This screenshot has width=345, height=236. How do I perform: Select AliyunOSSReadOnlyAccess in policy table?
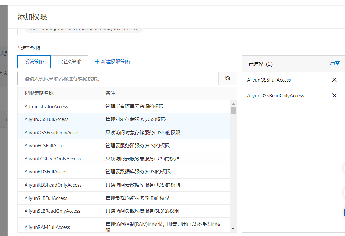click(x=124, y=132)
